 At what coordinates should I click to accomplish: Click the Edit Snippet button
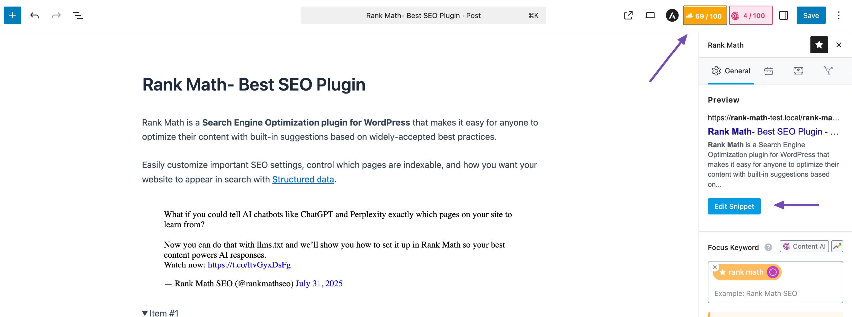[x=734, y=206]
